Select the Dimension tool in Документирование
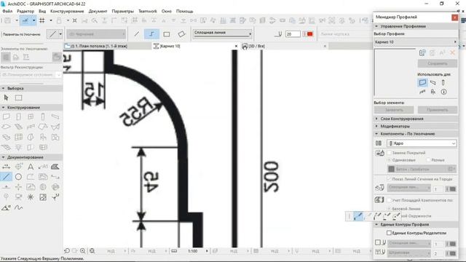The image size is (466, 262). click(6, 167)
